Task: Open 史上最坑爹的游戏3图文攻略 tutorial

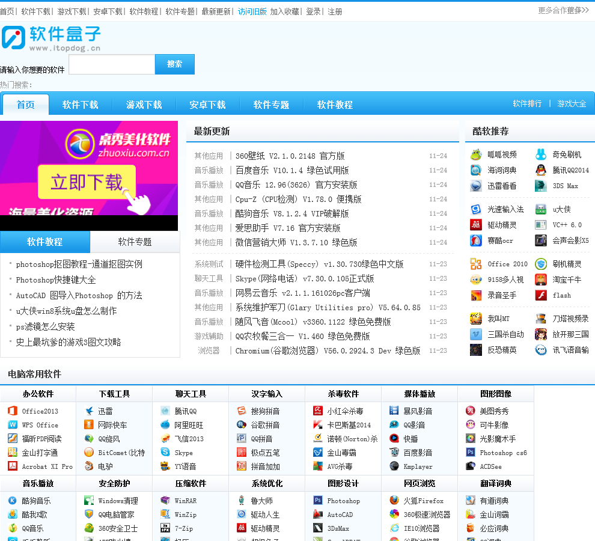Action: 69,342
